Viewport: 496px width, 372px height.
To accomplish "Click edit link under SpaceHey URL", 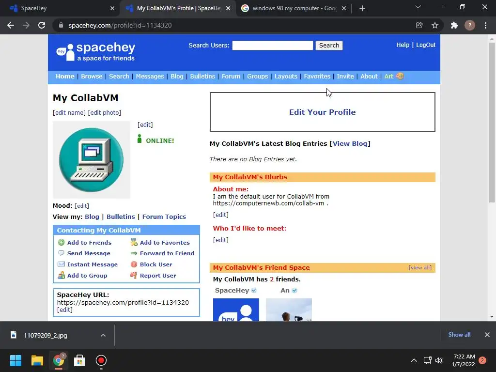I will tap(64, 310).
